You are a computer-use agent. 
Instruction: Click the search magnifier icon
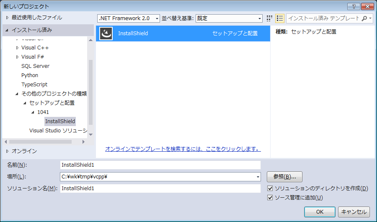tap(364, 18)
